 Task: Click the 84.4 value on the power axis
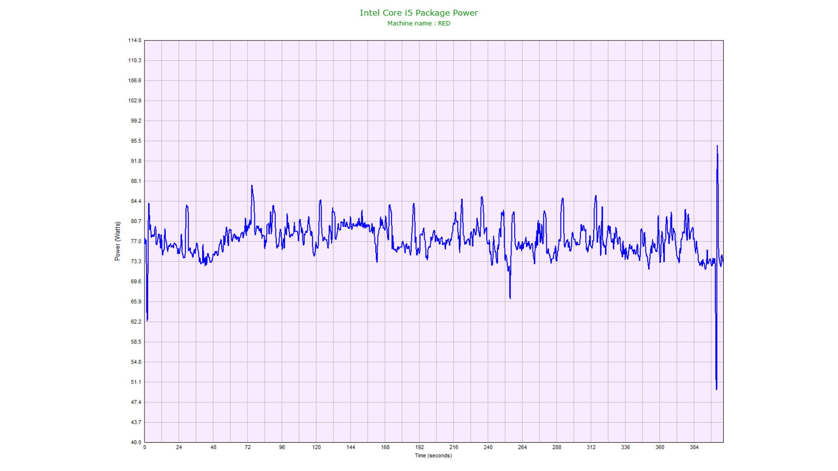136,201
